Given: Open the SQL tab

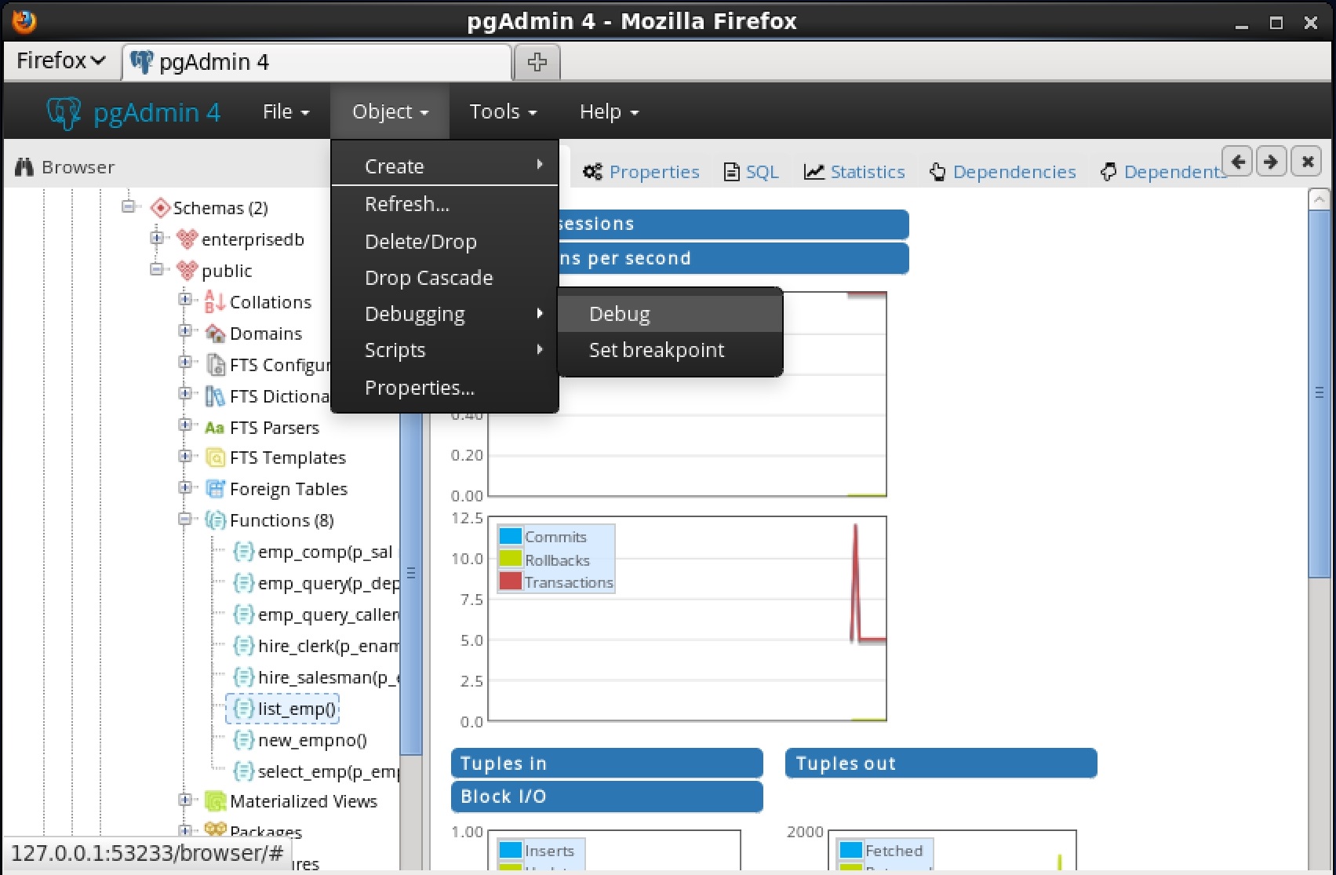Looking at the screenshot, I should pyautogui.click(x=752, y=172).
